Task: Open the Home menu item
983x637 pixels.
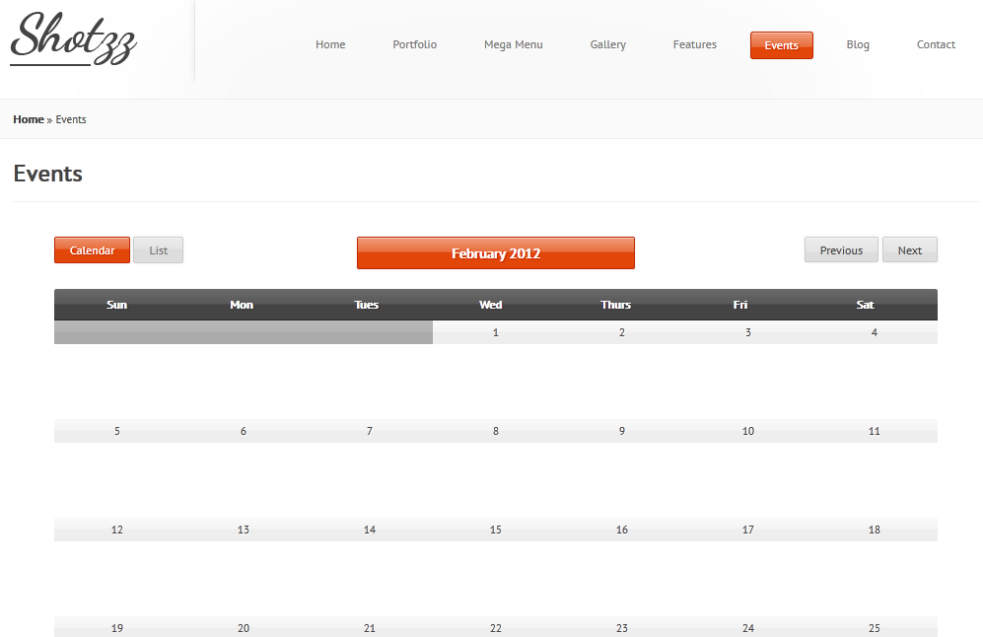Action: pos(330,44)
